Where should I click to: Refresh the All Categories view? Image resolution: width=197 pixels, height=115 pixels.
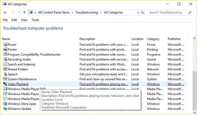143,12
